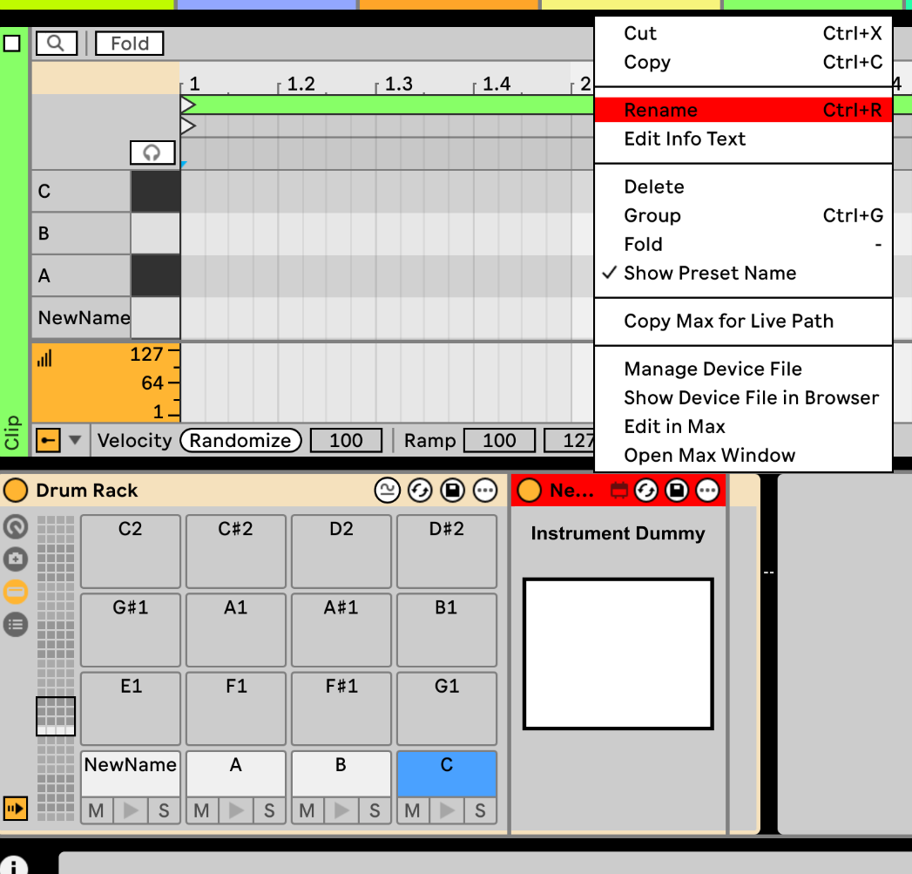Image resolution: width=912 pixels, height=874 pixels.
Task: Click Drum Rack hot-swap icon
Action: (419, 491)
